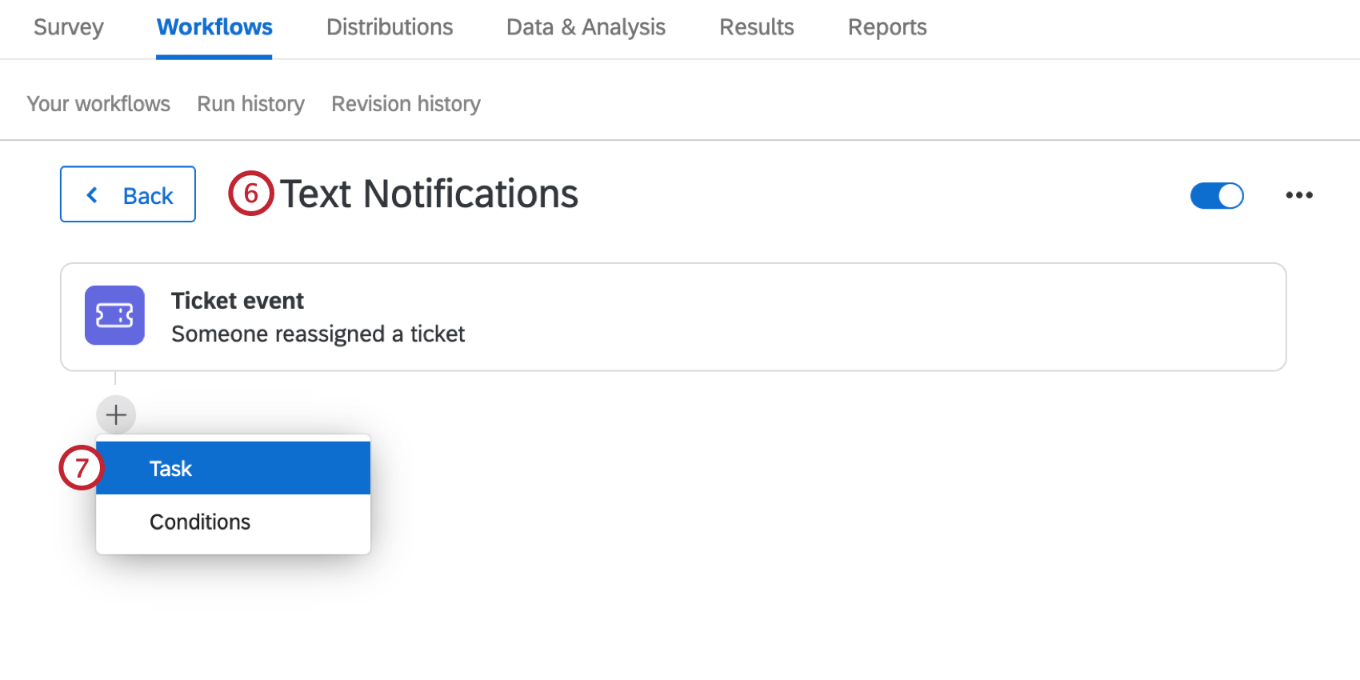The height and width of the screenshot is (680, 1360).
Task: Open the three-dot options menu
Action: 1299,194
